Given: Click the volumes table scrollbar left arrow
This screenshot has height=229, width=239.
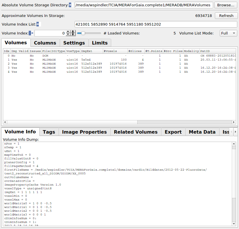Looking at the screenshot, I should click(5, 122).
